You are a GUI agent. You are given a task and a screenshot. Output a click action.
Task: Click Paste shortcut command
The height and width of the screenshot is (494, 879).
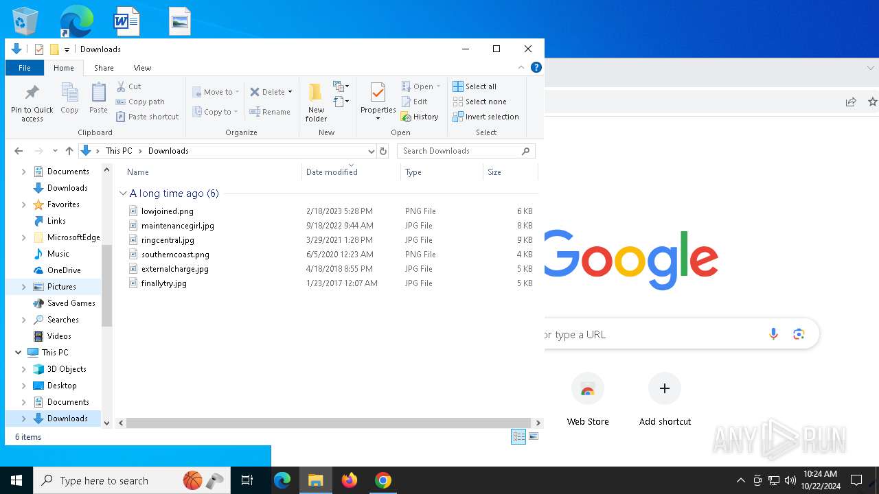[x=148, y=117]
